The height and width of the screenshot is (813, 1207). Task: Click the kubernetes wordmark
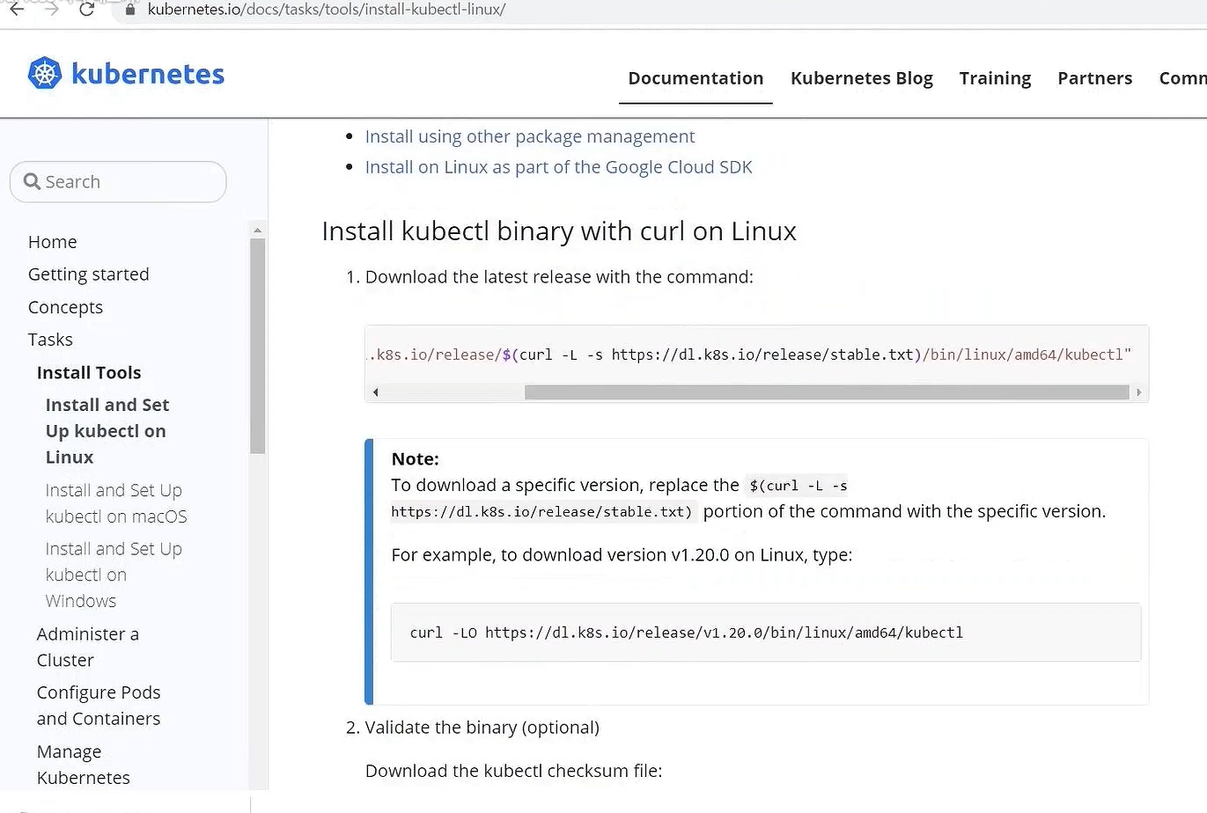148,74
